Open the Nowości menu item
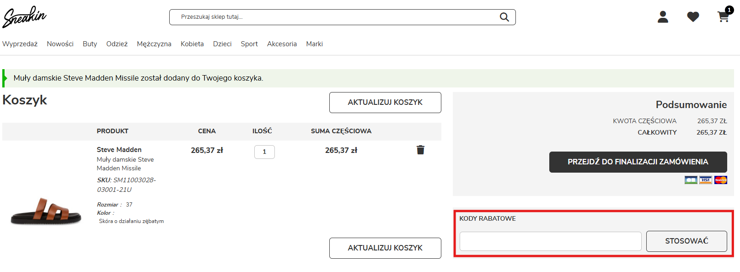The height and width of the screenshot is (272, 740). (60, 44)
